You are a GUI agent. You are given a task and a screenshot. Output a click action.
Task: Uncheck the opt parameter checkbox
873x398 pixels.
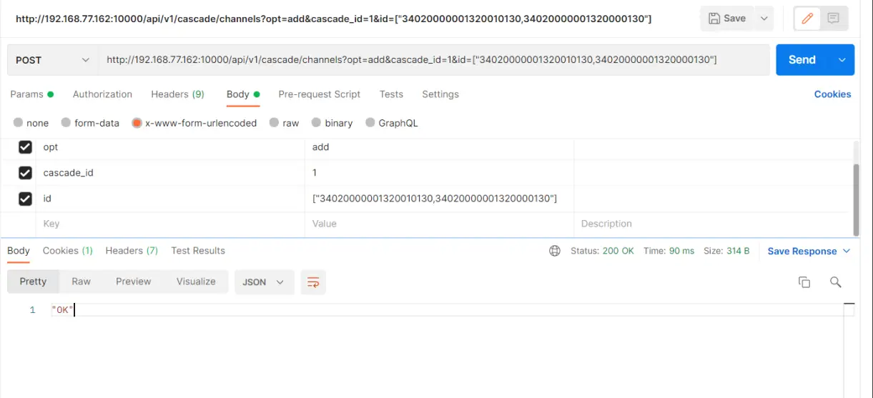[25, 147]
